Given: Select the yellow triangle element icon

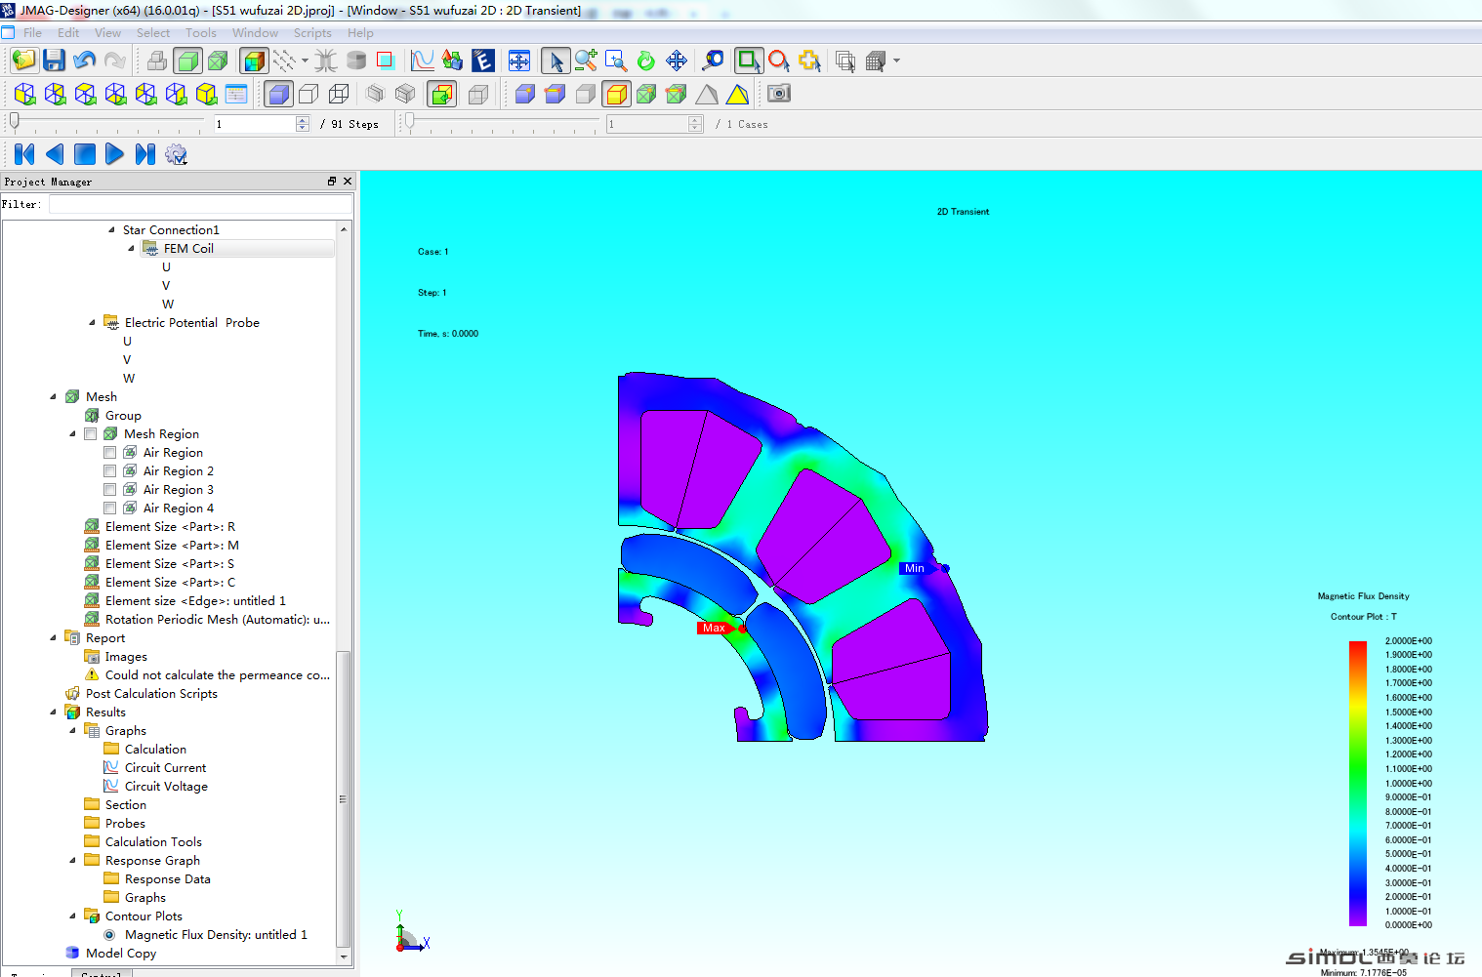Looking at the screenshot, I should point(737,94).
